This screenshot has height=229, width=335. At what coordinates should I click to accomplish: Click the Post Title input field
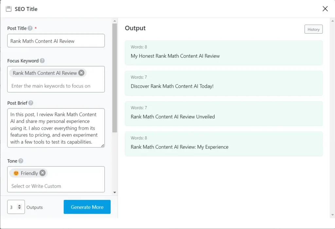[x=56, y=41]
